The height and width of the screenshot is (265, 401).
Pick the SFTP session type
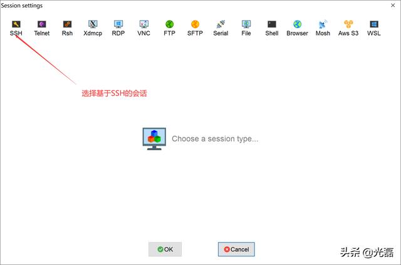tap(195, 28)
